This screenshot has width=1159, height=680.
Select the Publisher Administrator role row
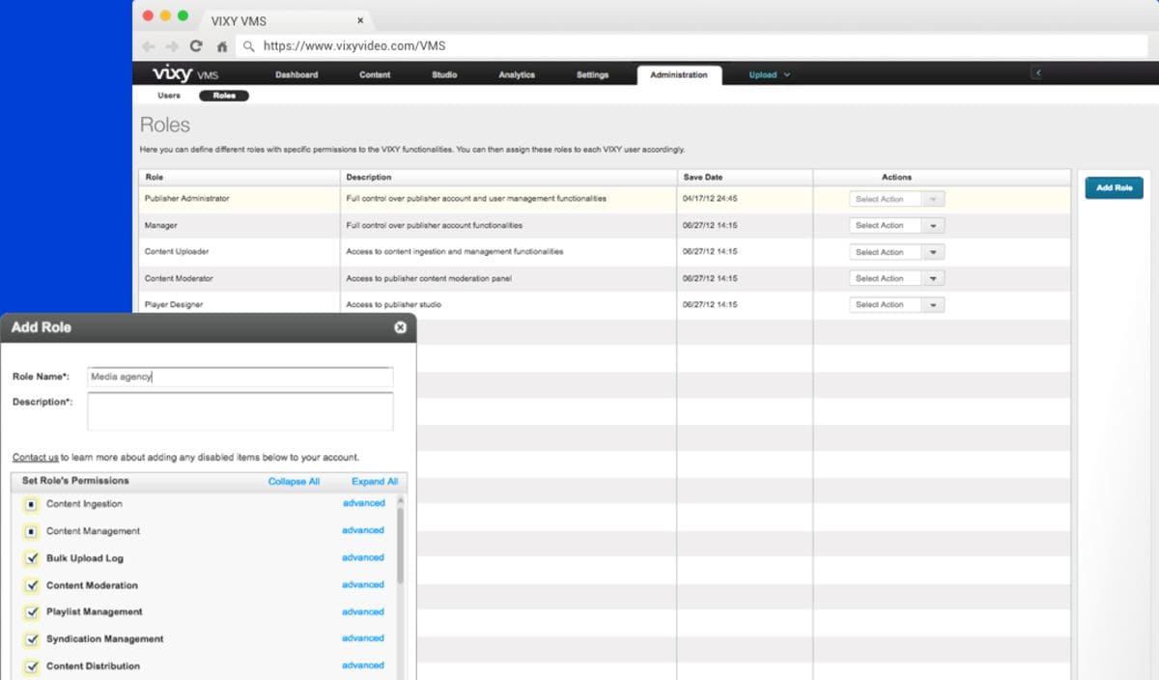605,199
